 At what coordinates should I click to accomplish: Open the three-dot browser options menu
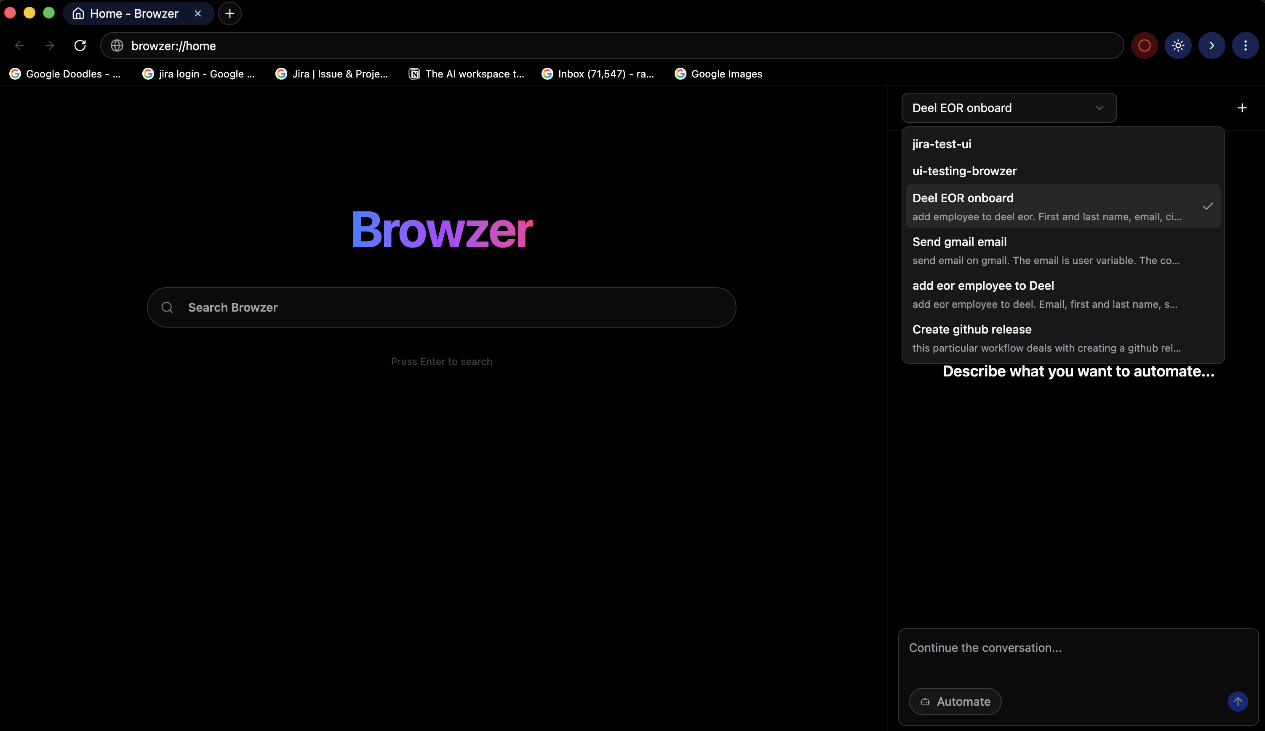(x=1246, y=45)
